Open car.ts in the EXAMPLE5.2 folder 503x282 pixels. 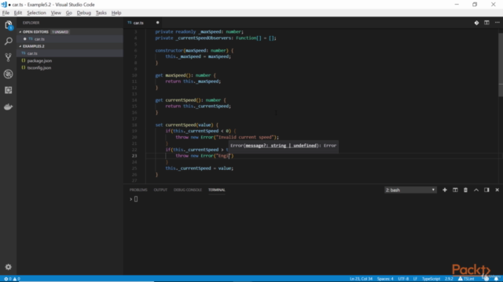click(x=70, y=53)
